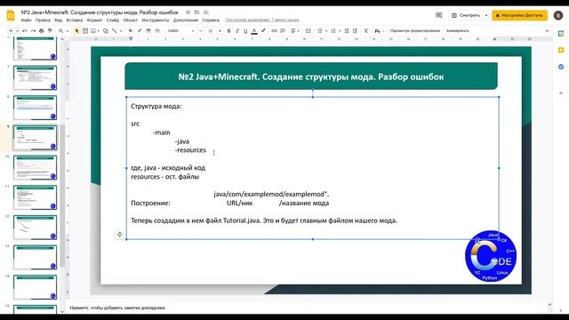Select the text box tool
Screen dimensions: 569x320
point(85,31)
